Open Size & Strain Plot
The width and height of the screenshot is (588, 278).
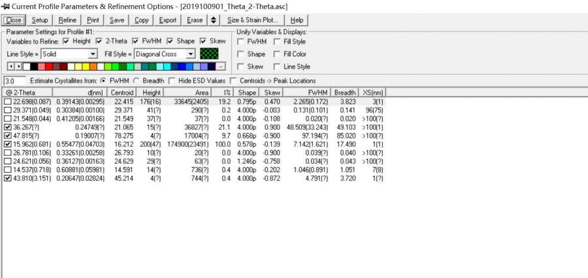pos(252,20)
